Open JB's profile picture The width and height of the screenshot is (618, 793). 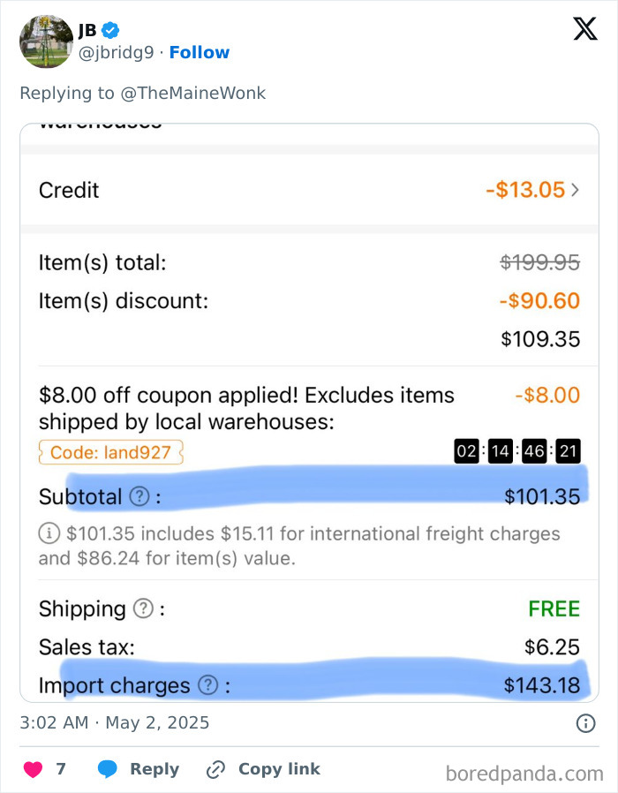tap(45, 41)
